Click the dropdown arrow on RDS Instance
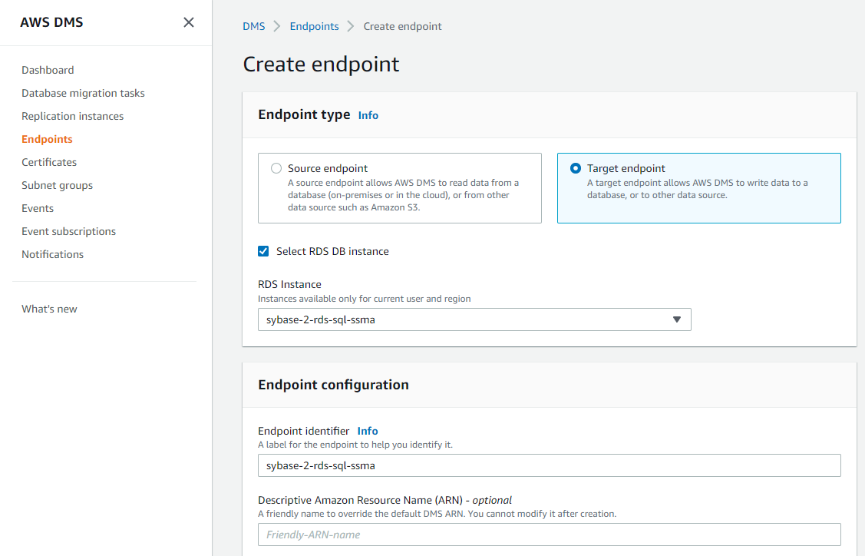The width and height of the screenshot is (865, 556). click(x=676, y=319)
